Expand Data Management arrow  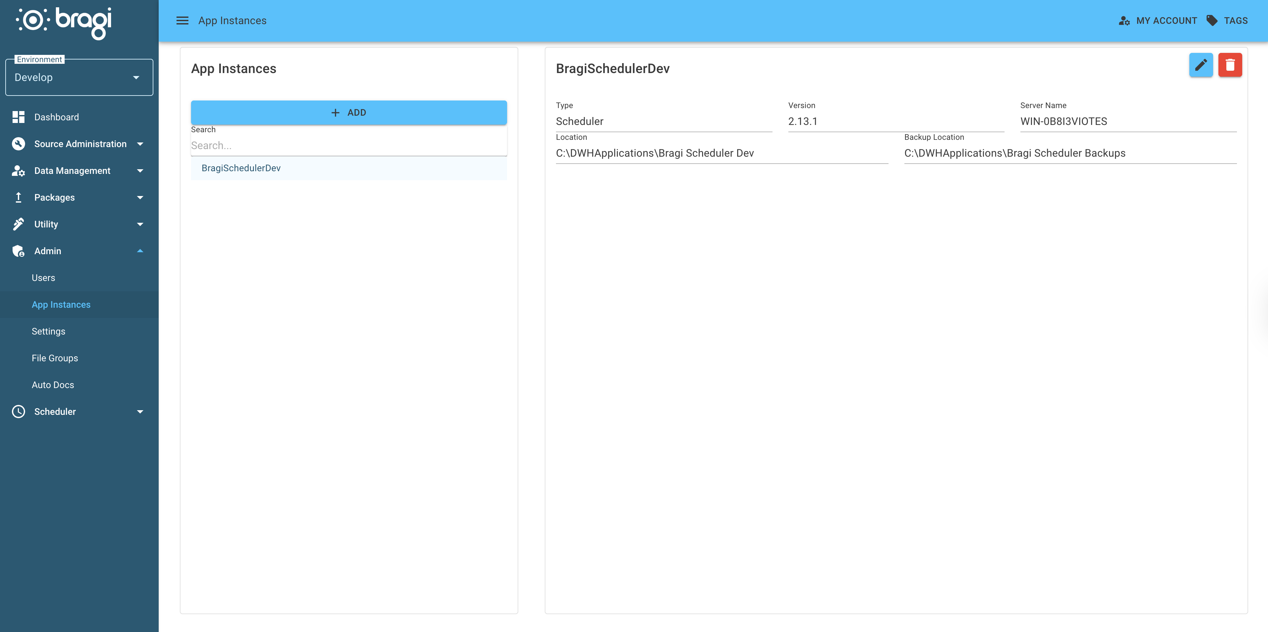tap(140, 171)
